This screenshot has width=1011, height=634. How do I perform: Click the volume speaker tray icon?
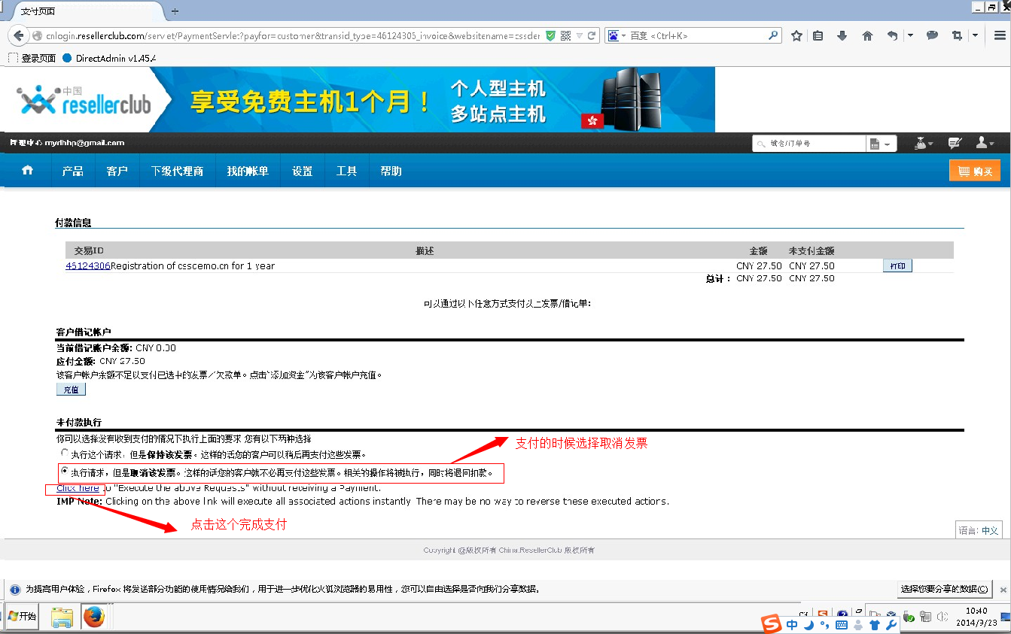[x=941, y=617]
